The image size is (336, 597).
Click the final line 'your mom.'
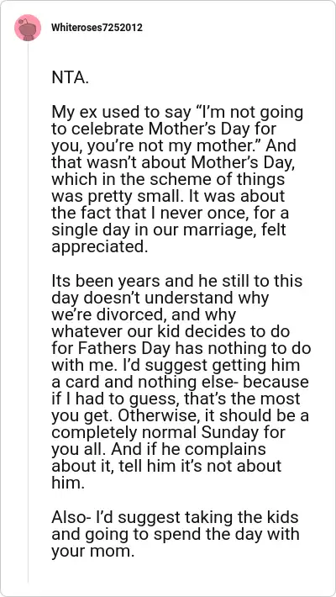(93, 551)
